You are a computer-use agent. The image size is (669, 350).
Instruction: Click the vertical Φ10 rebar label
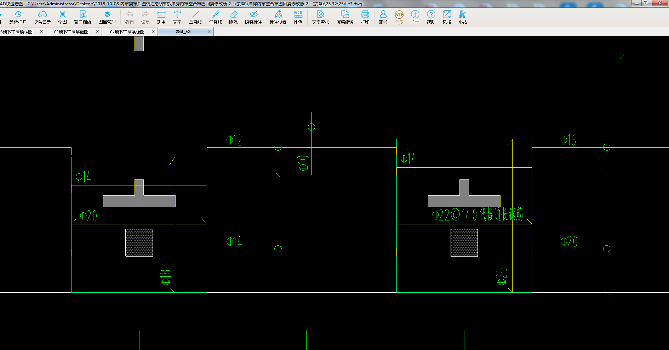(x=303, y=163)
